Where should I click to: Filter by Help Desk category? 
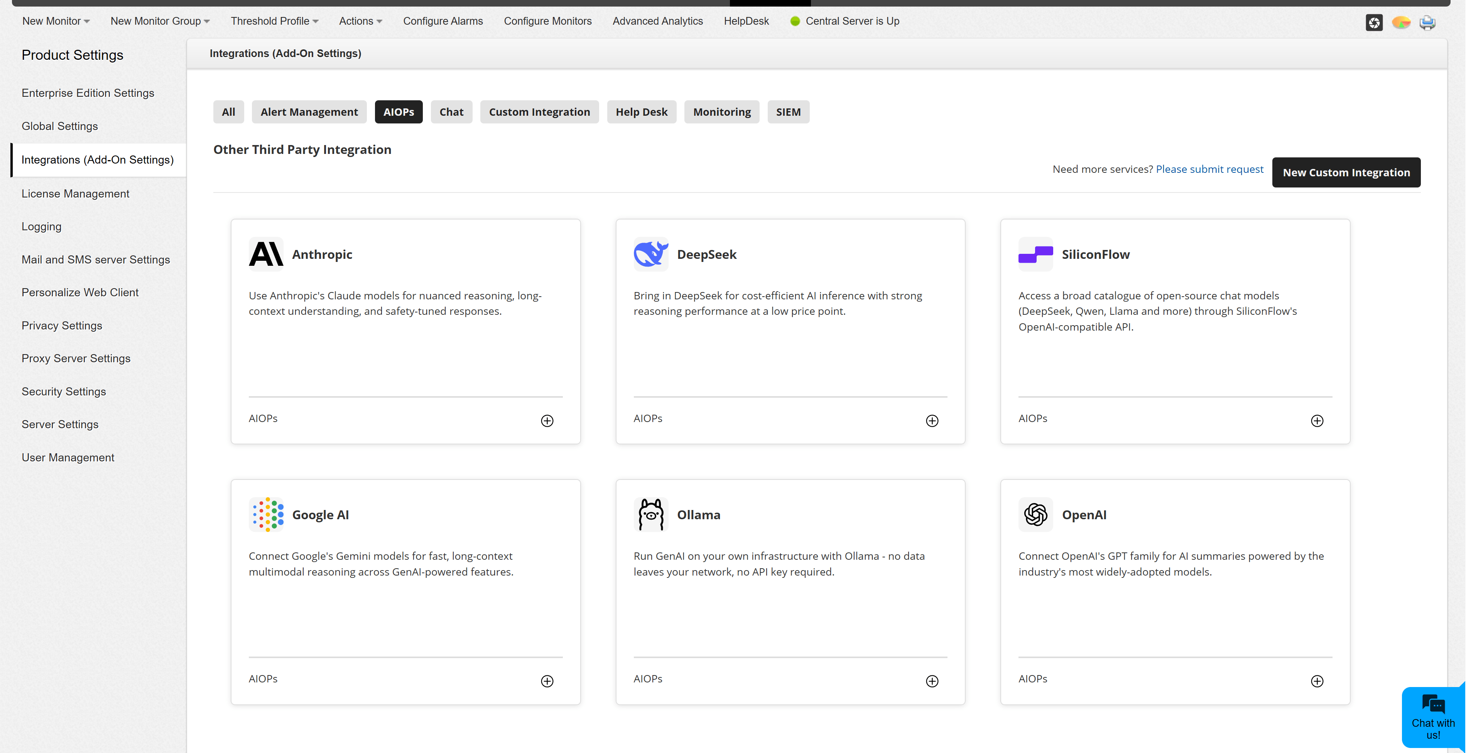click(641, 111)
